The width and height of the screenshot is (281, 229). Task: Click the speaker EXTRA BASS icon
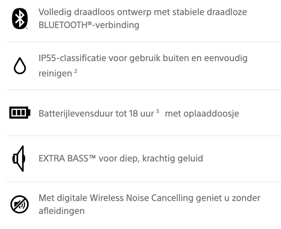coord(19,158)
